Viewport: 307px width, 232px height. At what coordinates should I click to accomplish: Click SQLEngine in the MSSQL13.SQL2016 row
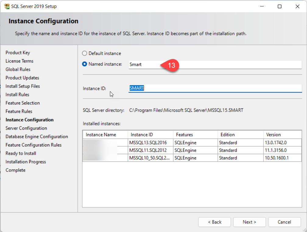[x=196, y=143]
